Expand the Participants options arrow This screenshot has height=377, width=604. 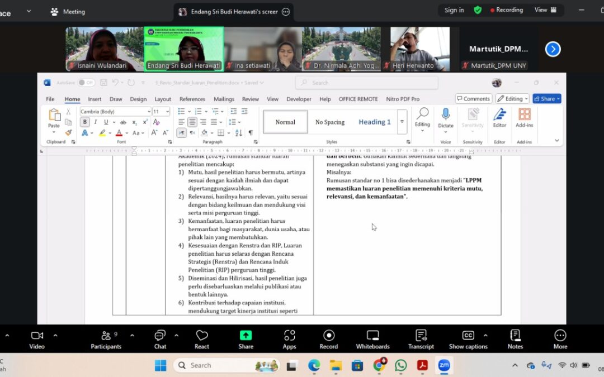tap(132, 336)
